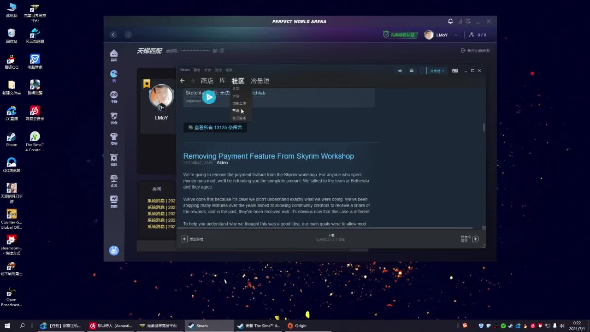Image resolution: width=590 pixels, height=332 pixels.
Task: Open the 商店 (Store) tab in Steam
Action: (x=207, y=81)
